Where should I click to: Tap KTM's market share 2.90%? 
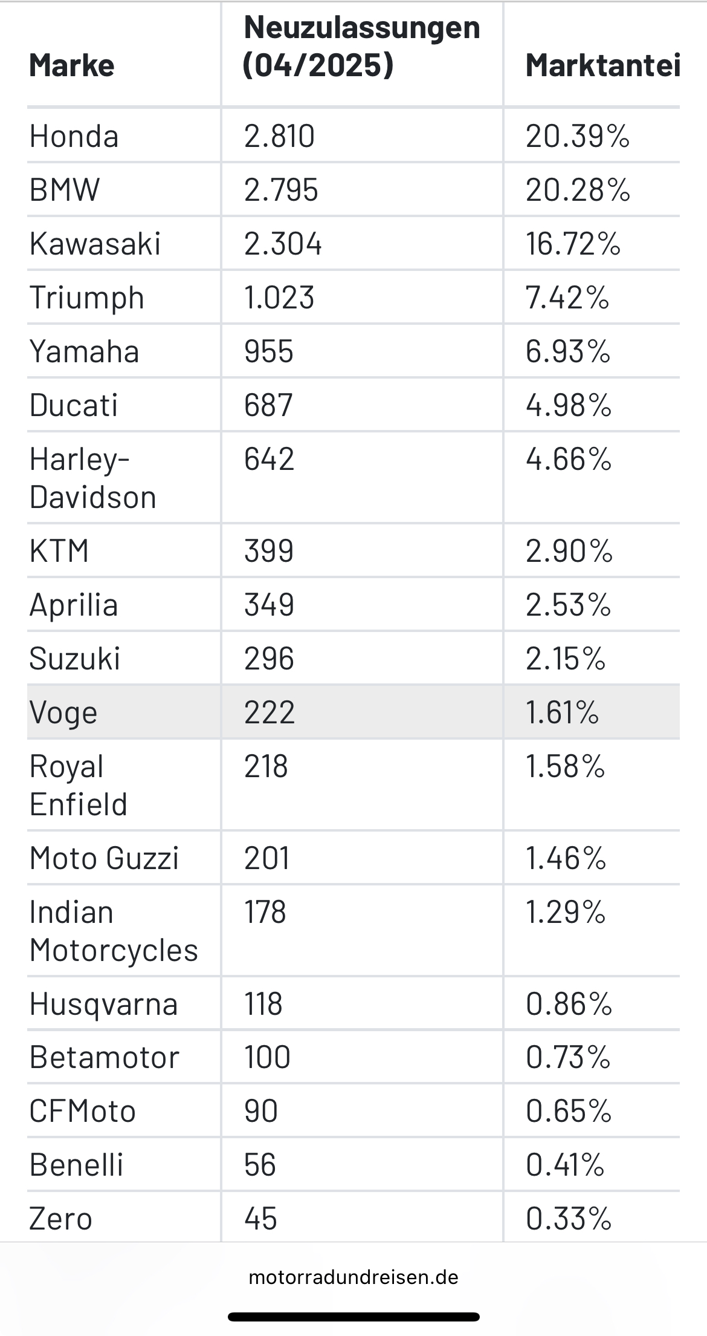[569, 551]
